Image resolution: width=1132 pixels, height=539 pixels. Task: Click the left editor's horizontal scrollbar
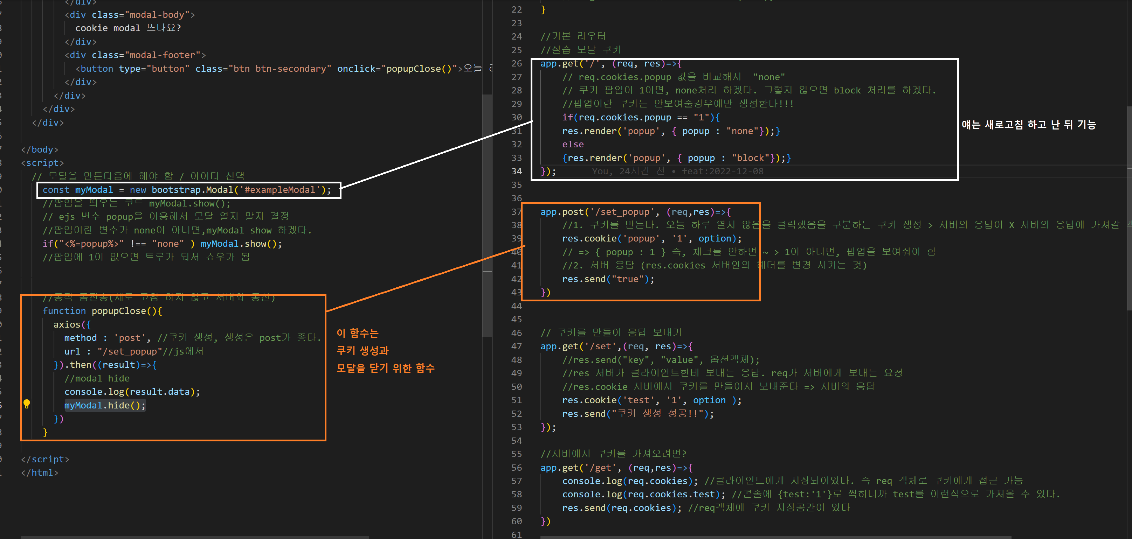click(194, 537)
